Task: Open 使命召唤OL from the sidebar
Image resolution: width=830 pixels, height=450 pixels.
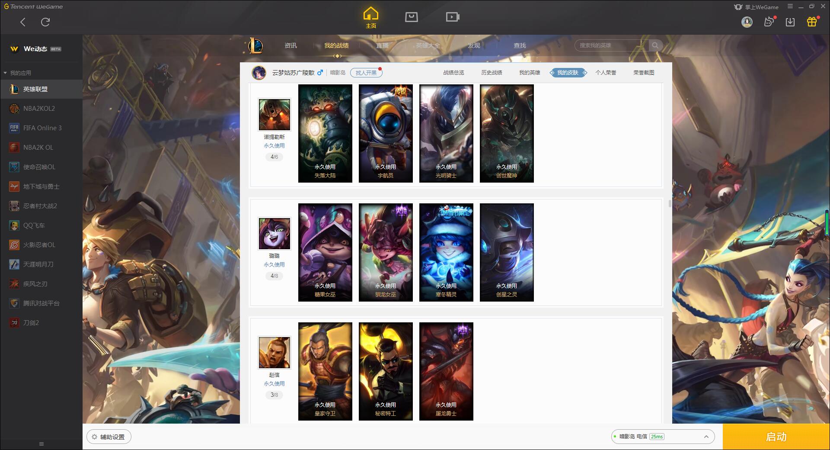Action: pyautogui.click(x=41, y=167)
